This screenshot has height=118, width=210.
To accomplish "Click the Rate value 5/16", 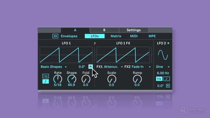I will 58,85.
